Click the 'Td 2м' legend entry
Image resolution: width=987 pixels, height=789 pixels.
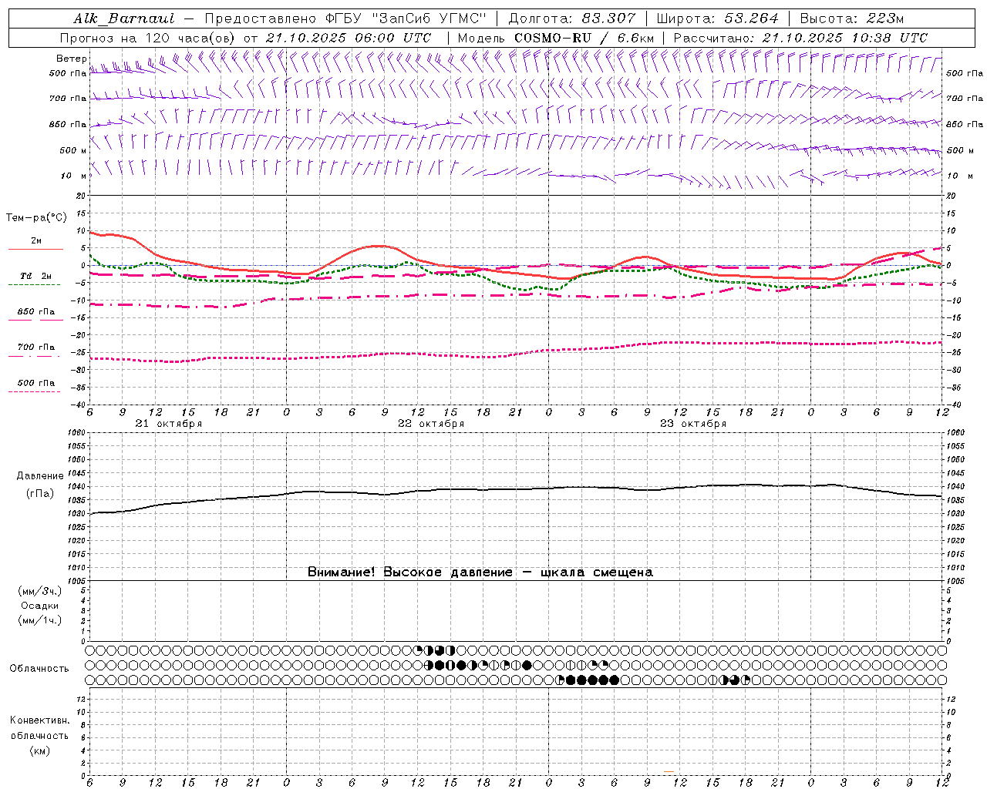[x=36, y=276]
